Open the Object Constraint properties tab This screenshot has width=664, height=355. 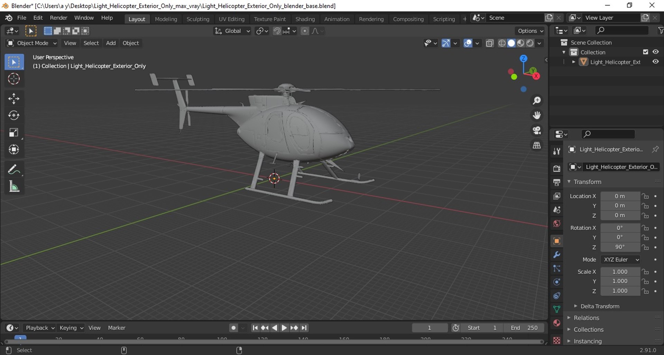coord(556,296)
